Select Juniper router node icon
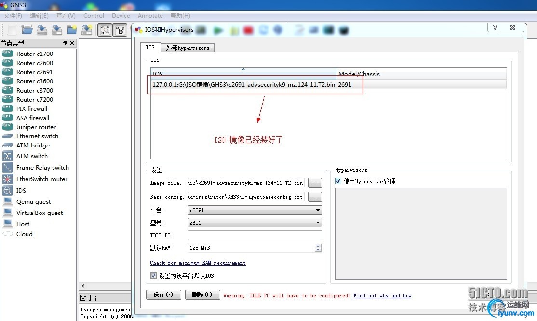This screenshot has height=321, width=537. click(8, 127)
